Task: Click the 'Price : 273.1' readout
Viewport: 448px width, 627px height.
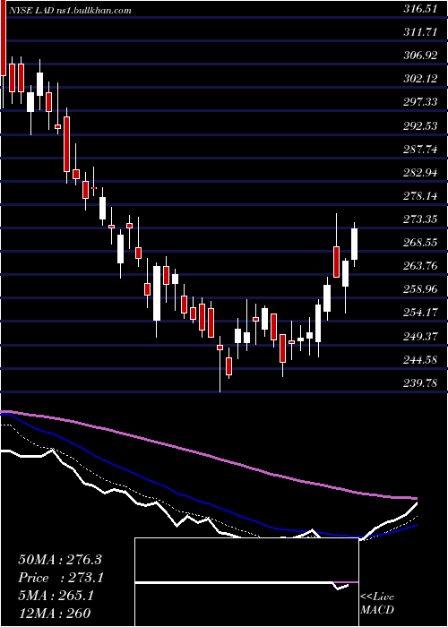Action: (x=61, y=578)
